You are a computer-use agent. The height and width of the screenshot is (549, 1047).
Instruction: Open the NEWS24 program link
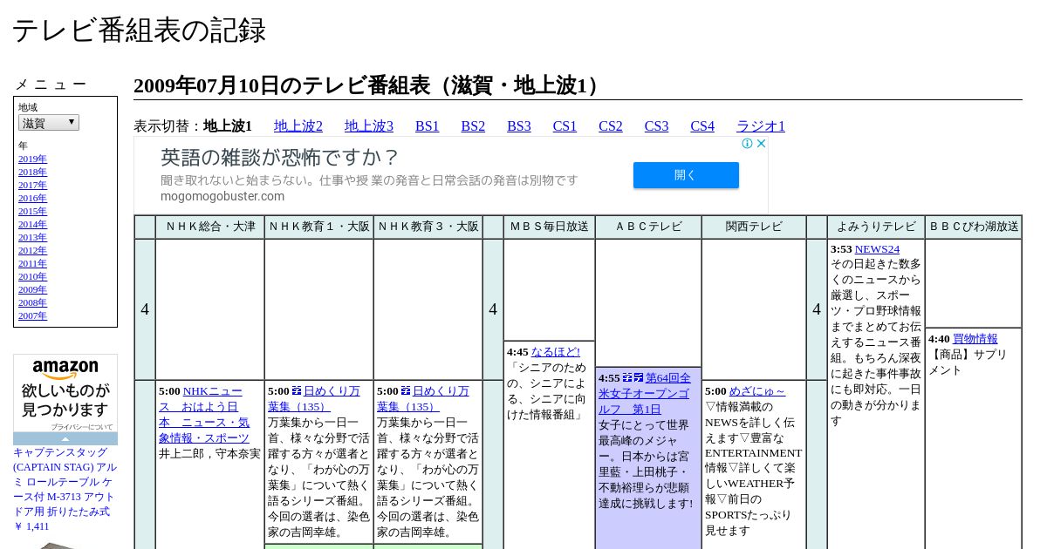(x=877, y=249)
